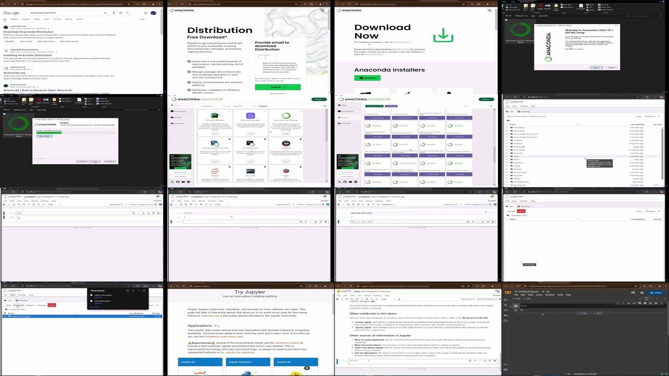Open the 'Download Anaconda Distribution' search result
The height and width of the screenshot is (376, 669).
point(28,32)
